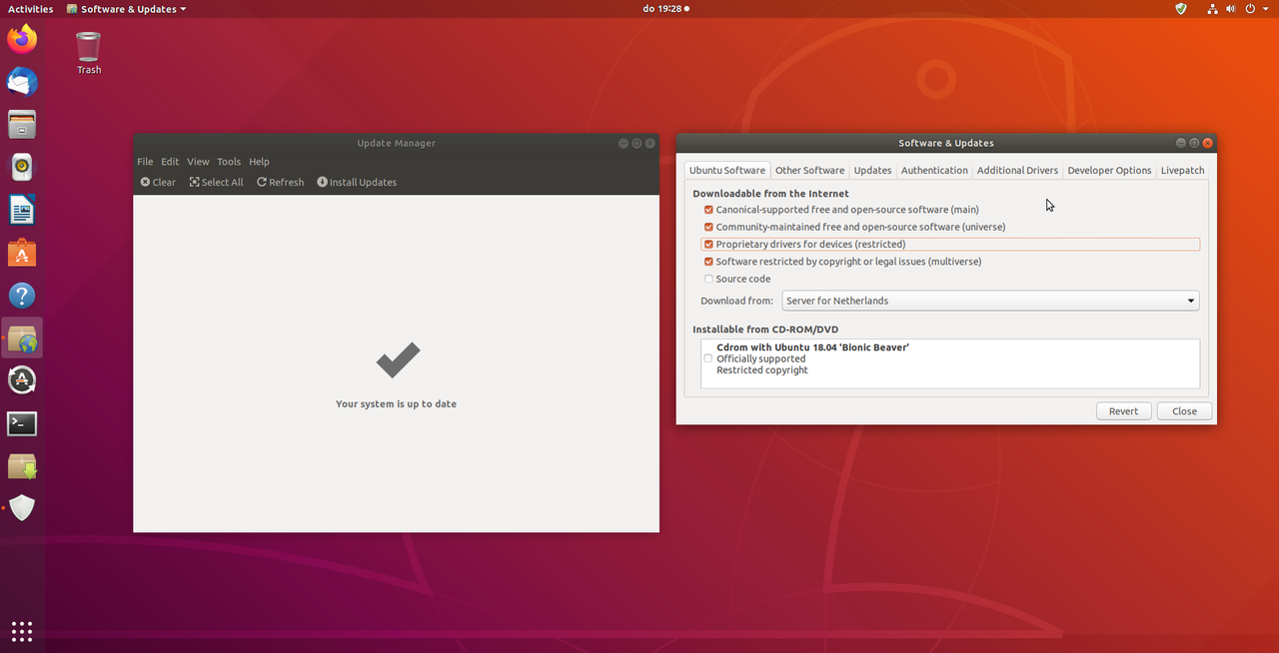Switch to the Ubuntu Software tab

coord(726,170)
